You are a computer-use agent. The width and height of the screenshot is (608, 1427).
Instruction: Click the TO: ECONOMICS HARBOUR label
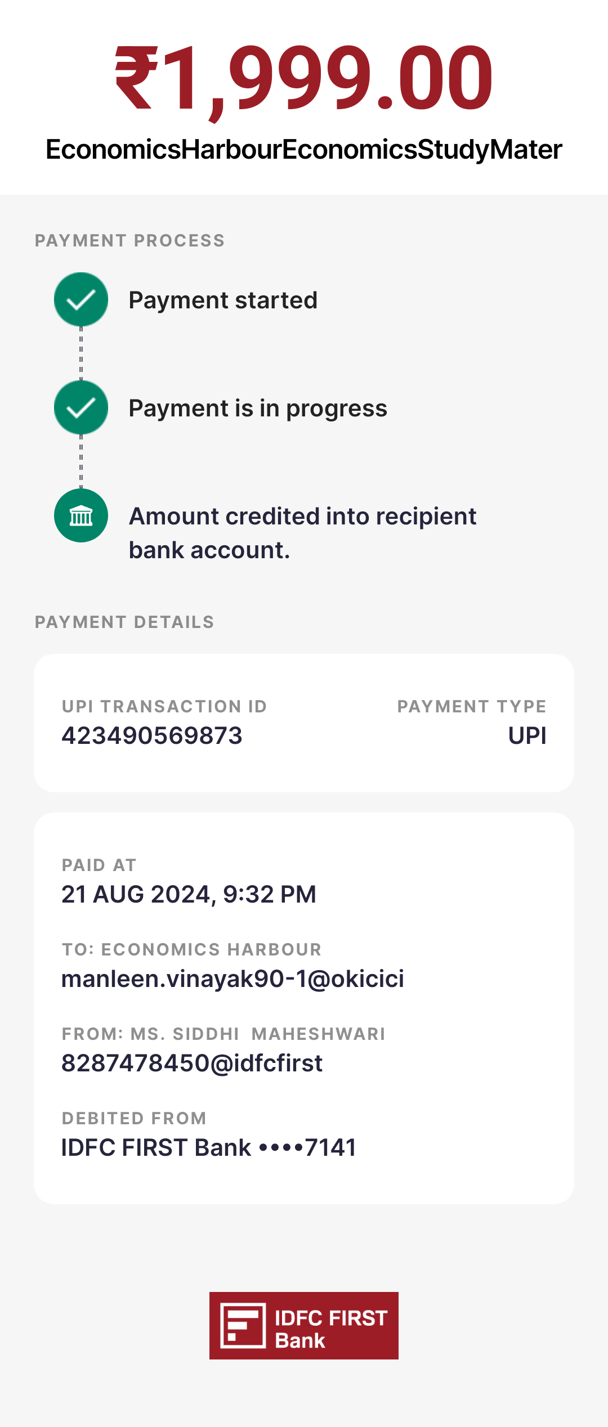tap(191, 950)
